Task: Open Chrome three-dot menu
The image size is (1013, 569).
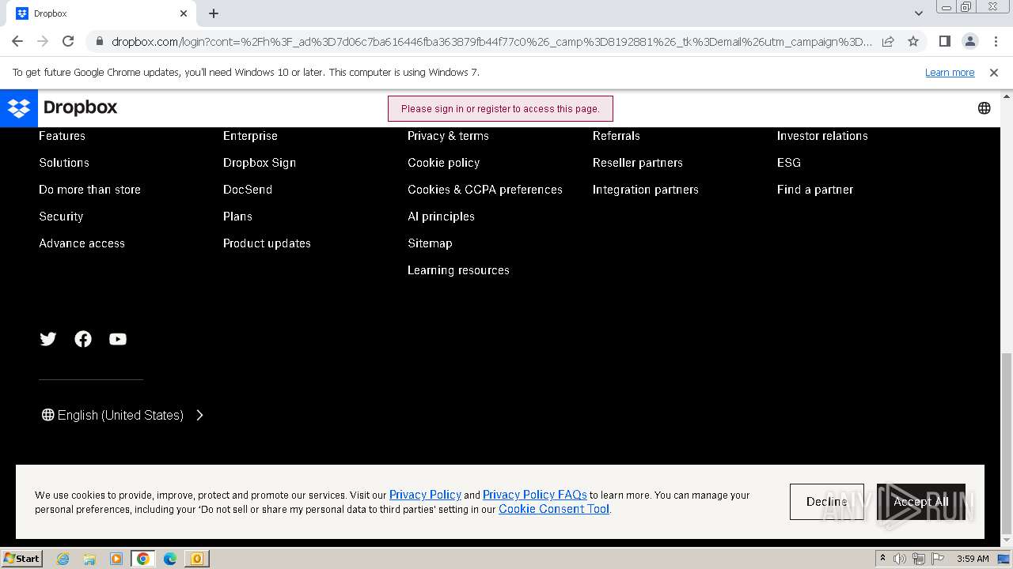Action: 995,41
